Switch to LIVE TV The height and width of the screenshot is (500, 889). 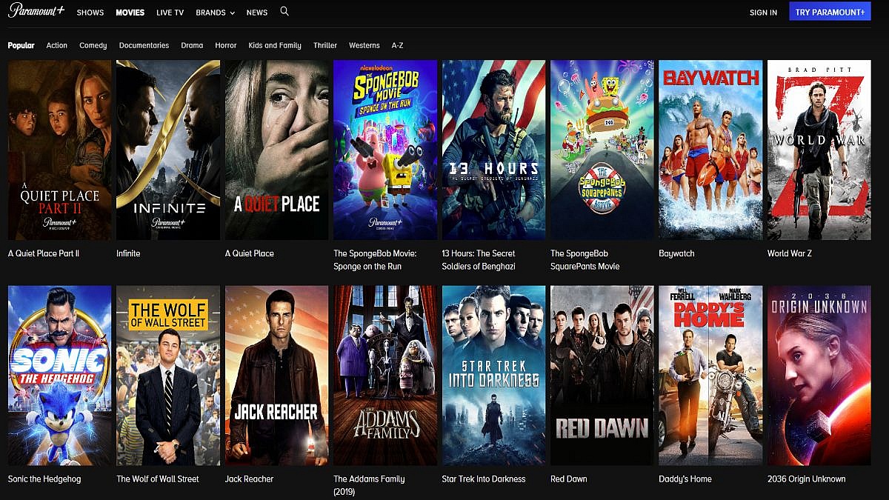coord(170,13)
